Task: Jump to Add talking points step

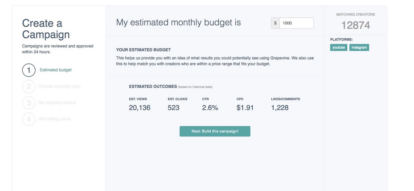Action: (55, 119)
